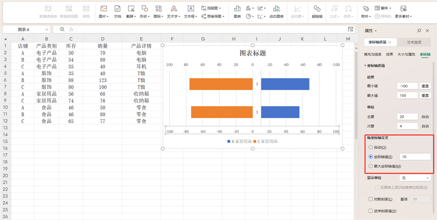Click the 坐标轴值 input field showing 10
Image resolution: width=437 pixels, height=220 pixels.
pyautogui.click(x=414, y=157)
